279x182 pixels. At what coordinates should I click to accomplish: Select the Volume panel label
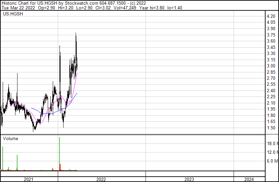click(x=10, y=138)
